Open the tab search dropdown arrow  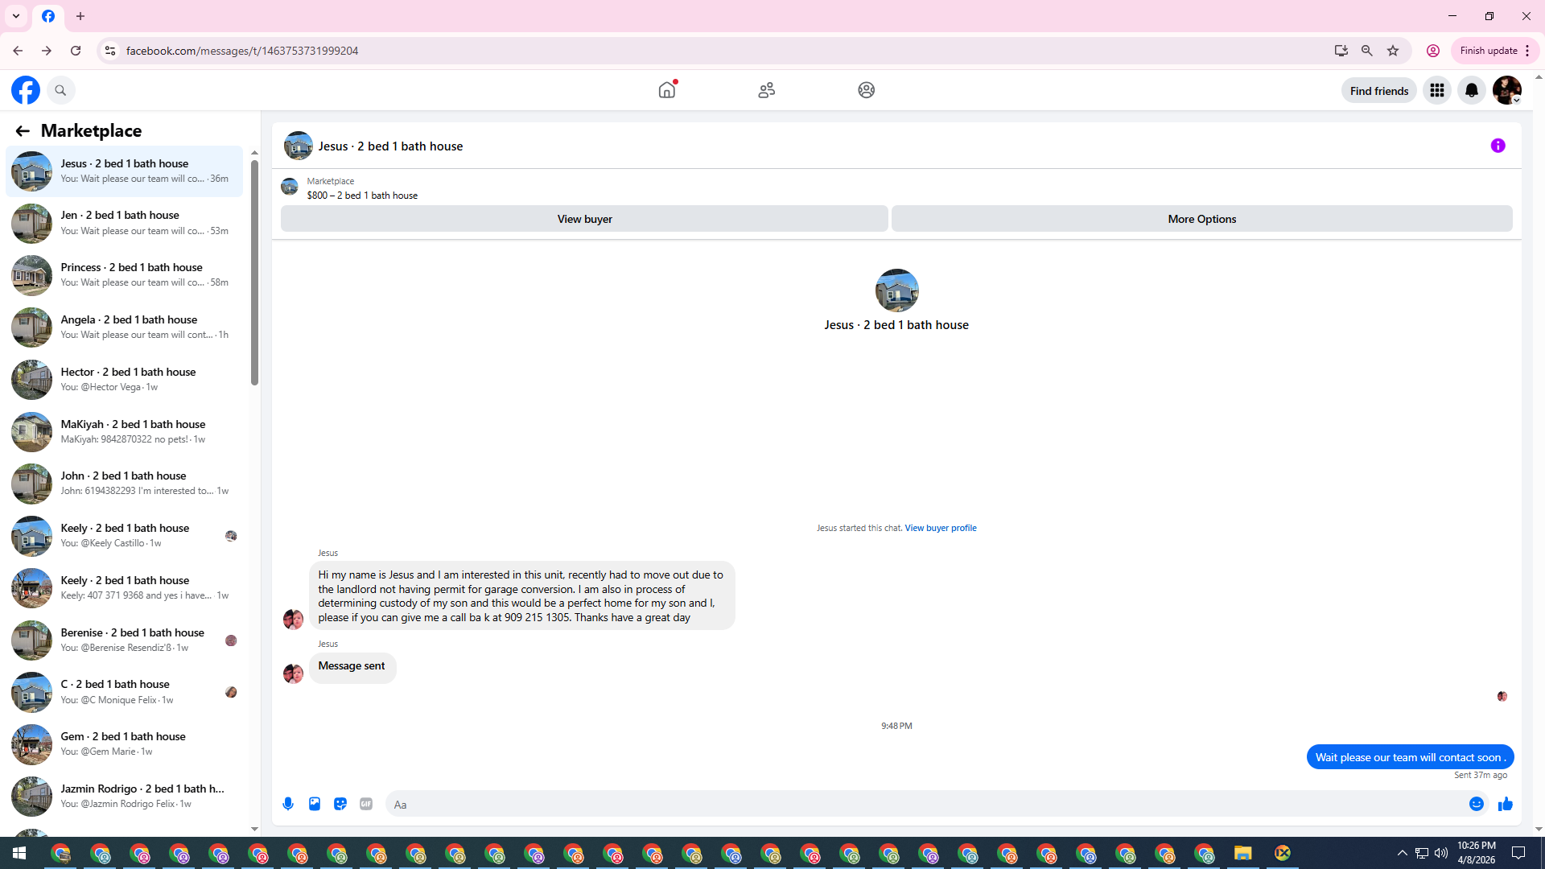tap(16, 16)
